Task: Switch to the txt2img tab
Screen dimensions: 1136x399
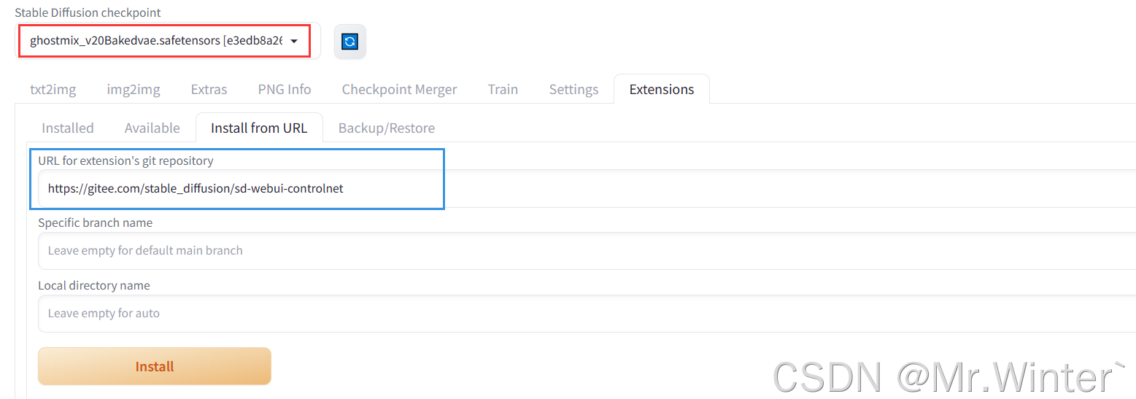Action: coord(53,89)
